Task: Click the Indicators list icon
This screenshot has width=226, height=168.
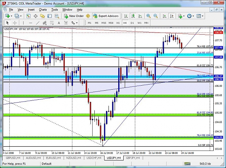Action: point(180,16)
